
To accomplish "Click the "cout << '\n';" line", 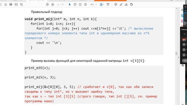I will click(x=49, y=43).
